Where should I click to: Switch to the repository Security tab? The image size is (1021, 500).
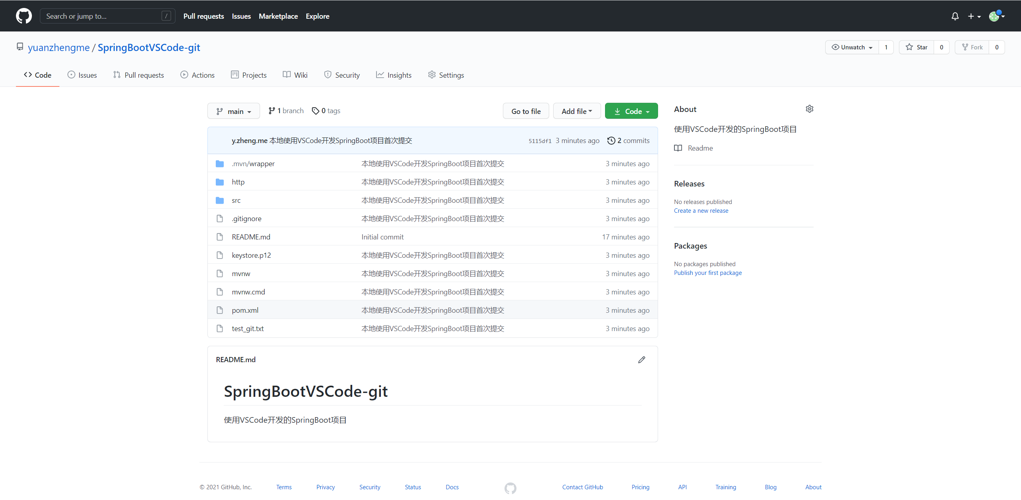[x=342, y=75]
